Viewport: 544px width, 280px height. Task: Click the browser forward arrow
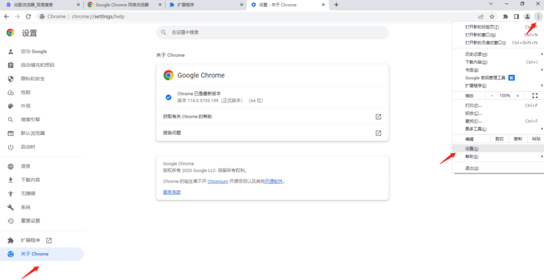point(17,16)
